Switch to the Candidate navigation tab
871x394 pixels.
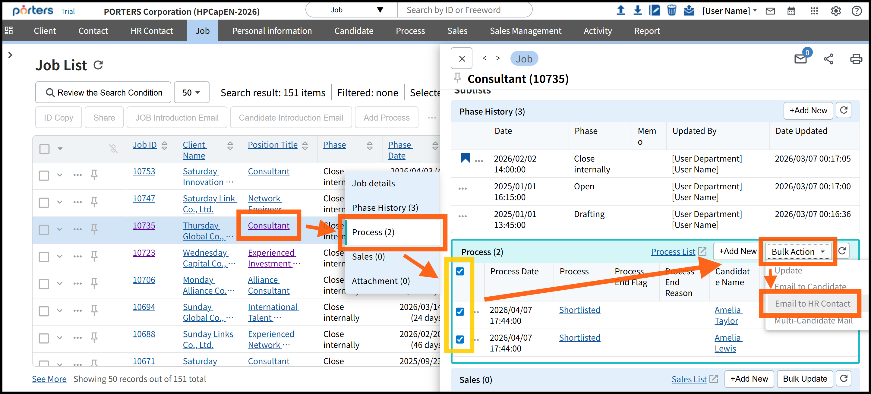[x=354, y=31]
